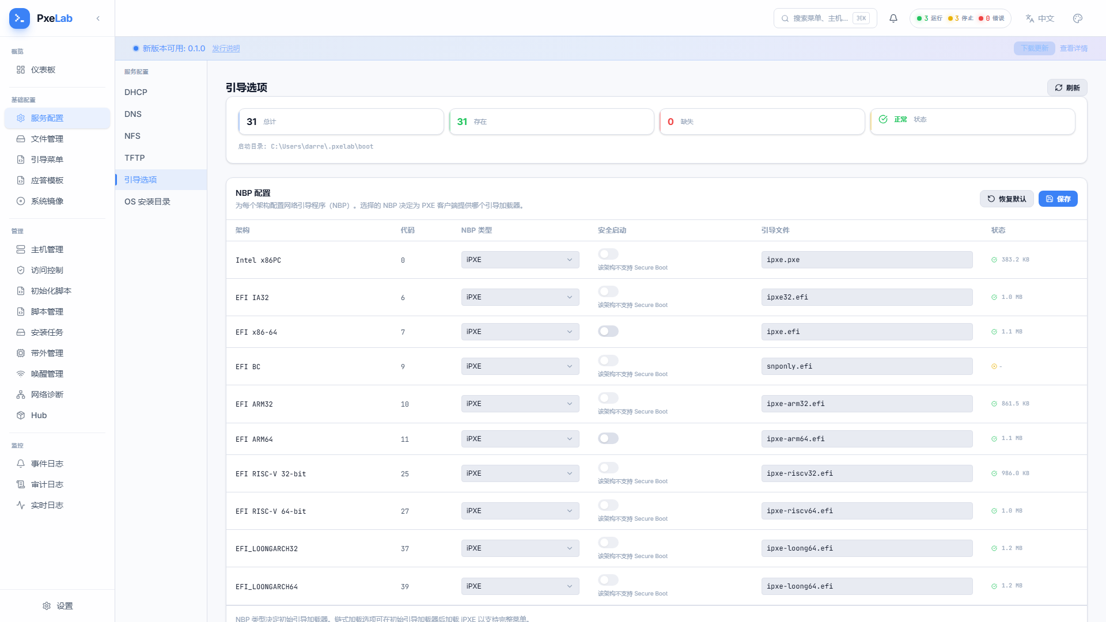This screenshot has height=622, width=1106.
Task: Toggle Secure Boot for EFI ARM64
Action: [x=608, y=438]
